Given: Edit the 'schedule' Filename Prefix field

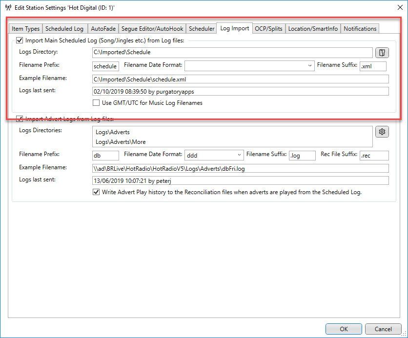Looking at the screenshot, I should (x=105, y=66).
